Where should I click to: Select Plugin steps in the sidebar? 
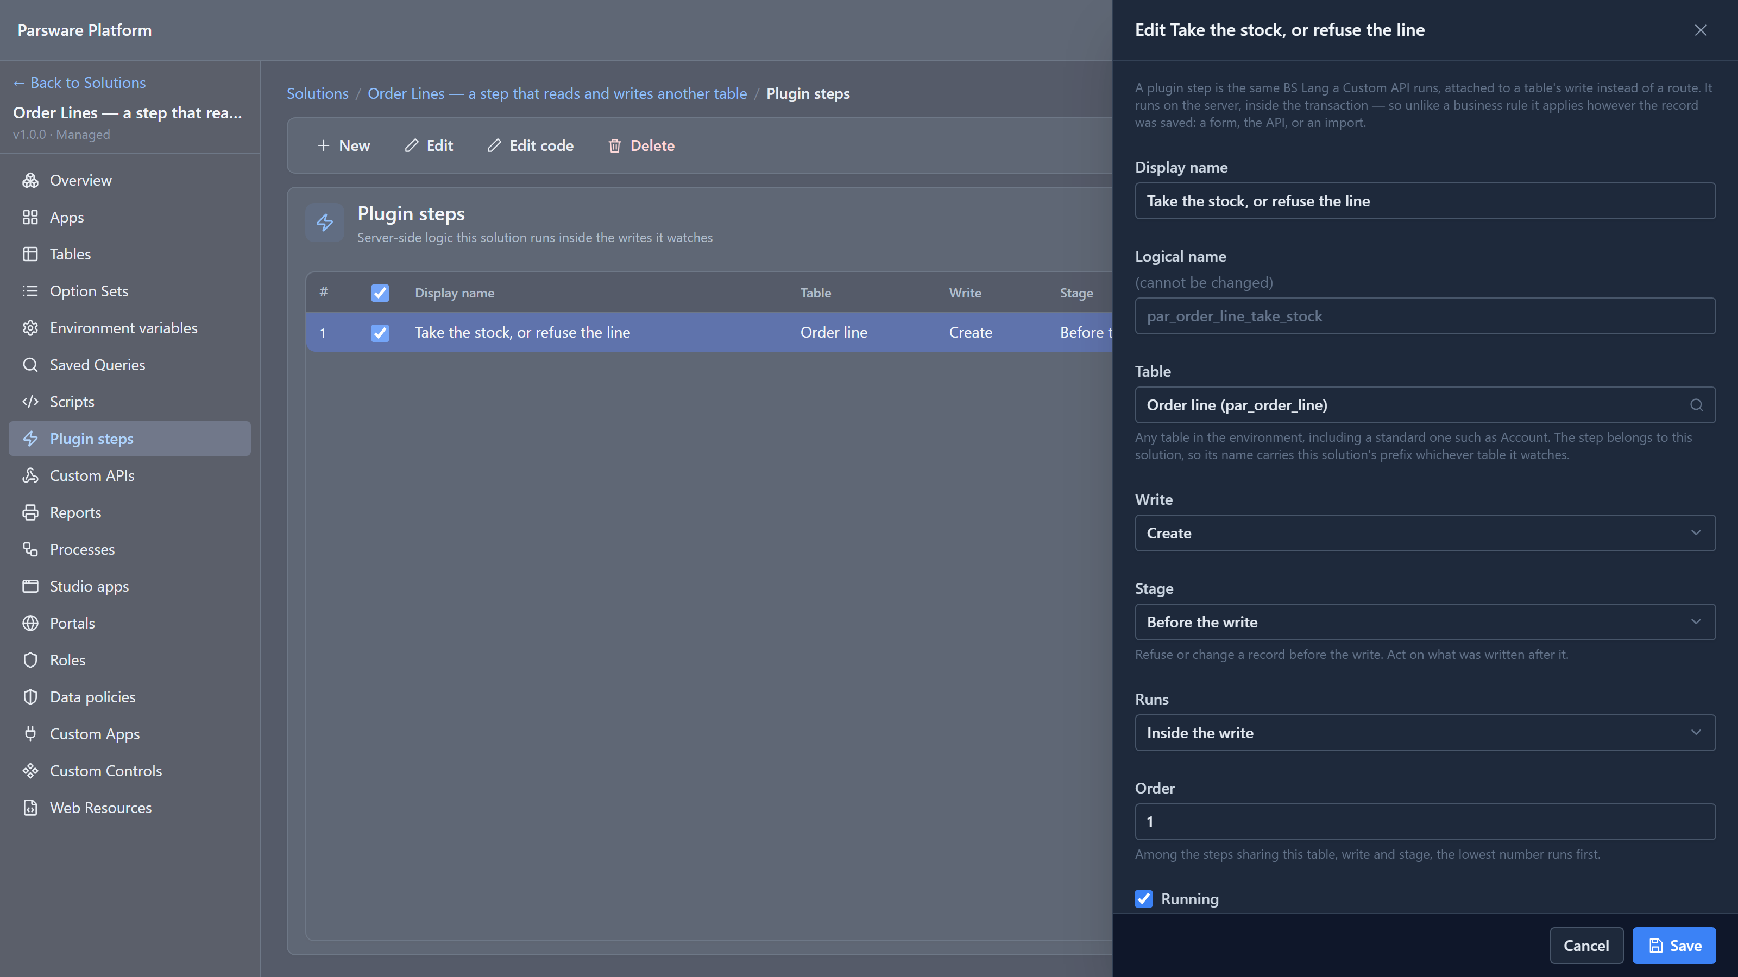pos(130,439)
